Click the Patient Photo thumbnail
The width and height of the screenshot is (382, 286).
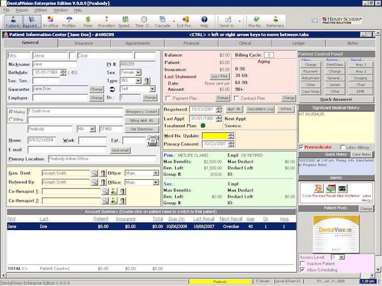(x=336, y=234)
